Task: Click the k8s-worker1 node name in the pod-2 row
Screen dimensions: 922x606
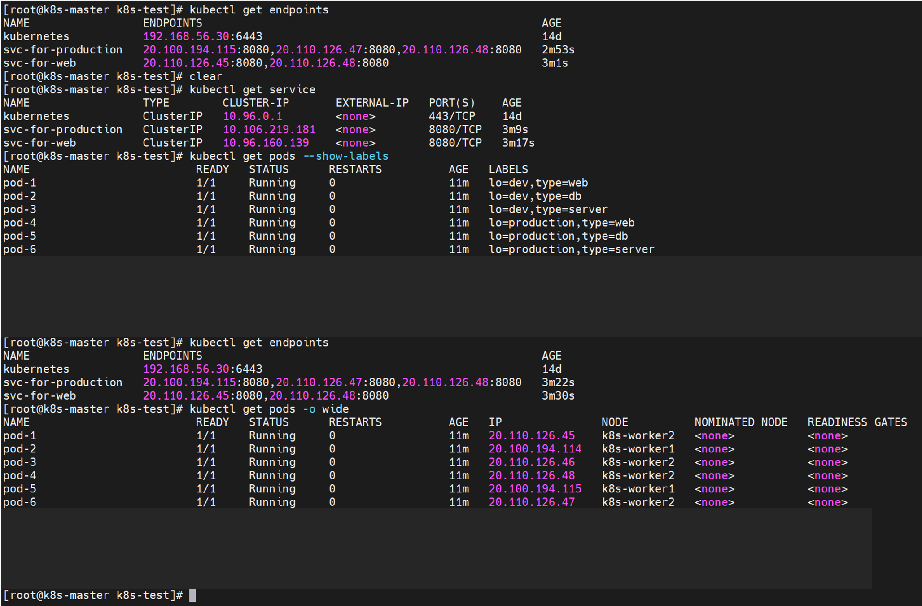Action: click(x=638, y=449)
